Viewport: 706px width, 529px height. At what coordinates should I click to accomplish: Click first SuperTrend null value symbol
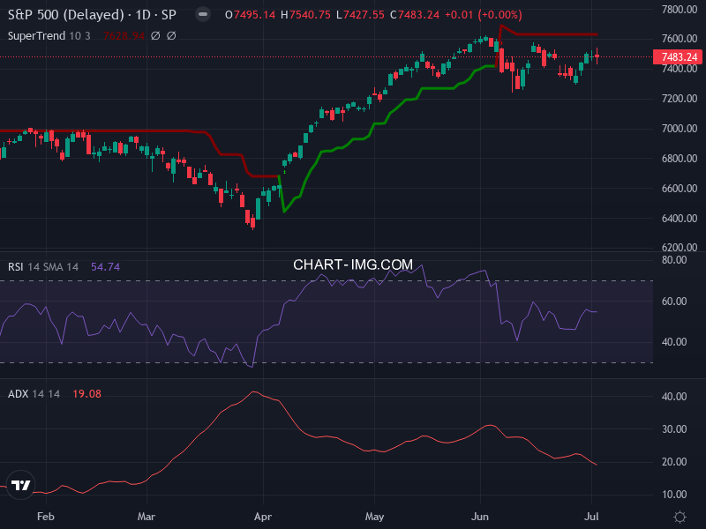[155, 35]
